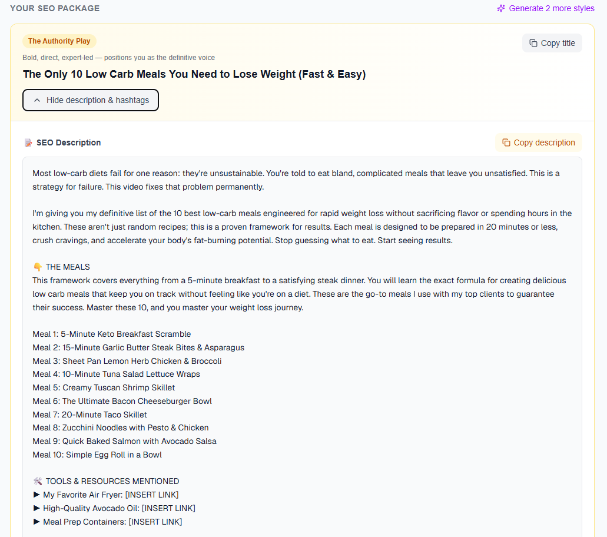The height and width of the screenshot is (537, 607).
Task: Click 'Meal 9: Quick Baked Salmon with Avocado Salsa'
Action: [124, 442]
